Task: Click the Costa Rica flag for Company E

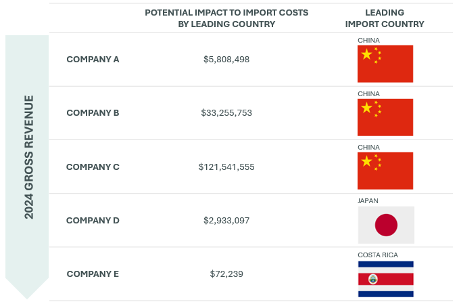Action: 386,279
